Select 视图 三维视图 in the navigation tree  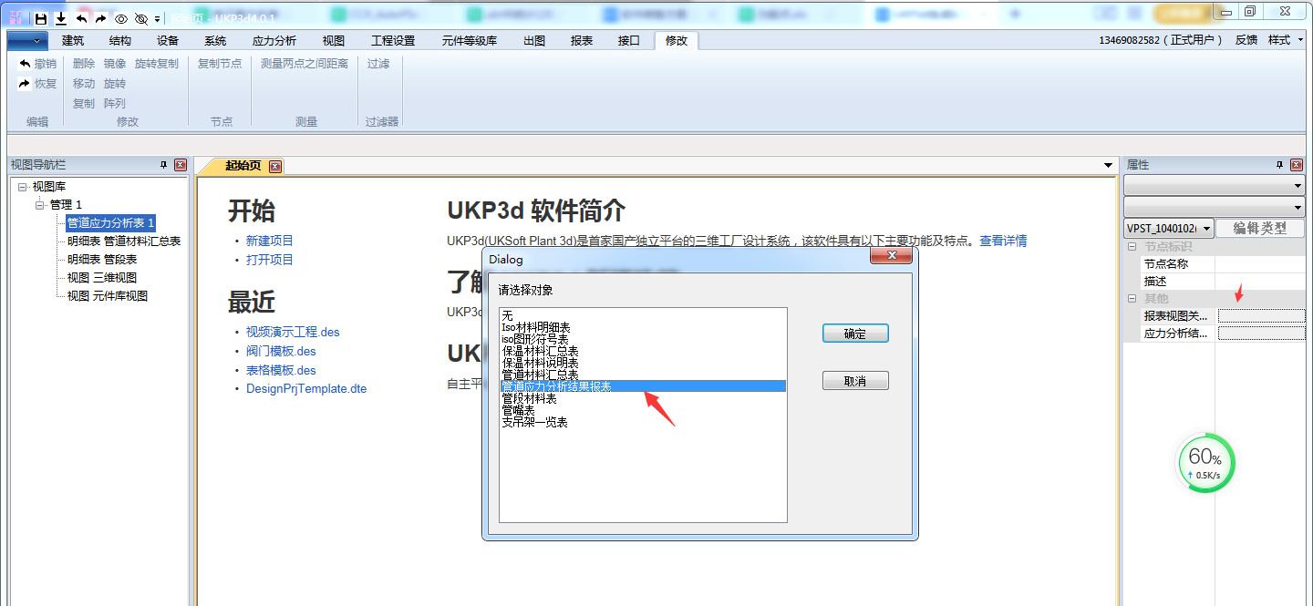101,278
